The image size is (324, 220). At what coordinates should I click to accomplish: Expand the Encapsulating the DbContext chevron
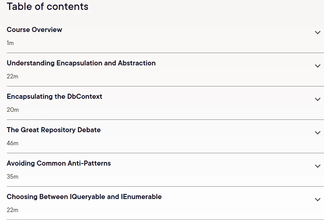(x=317, y=99)
